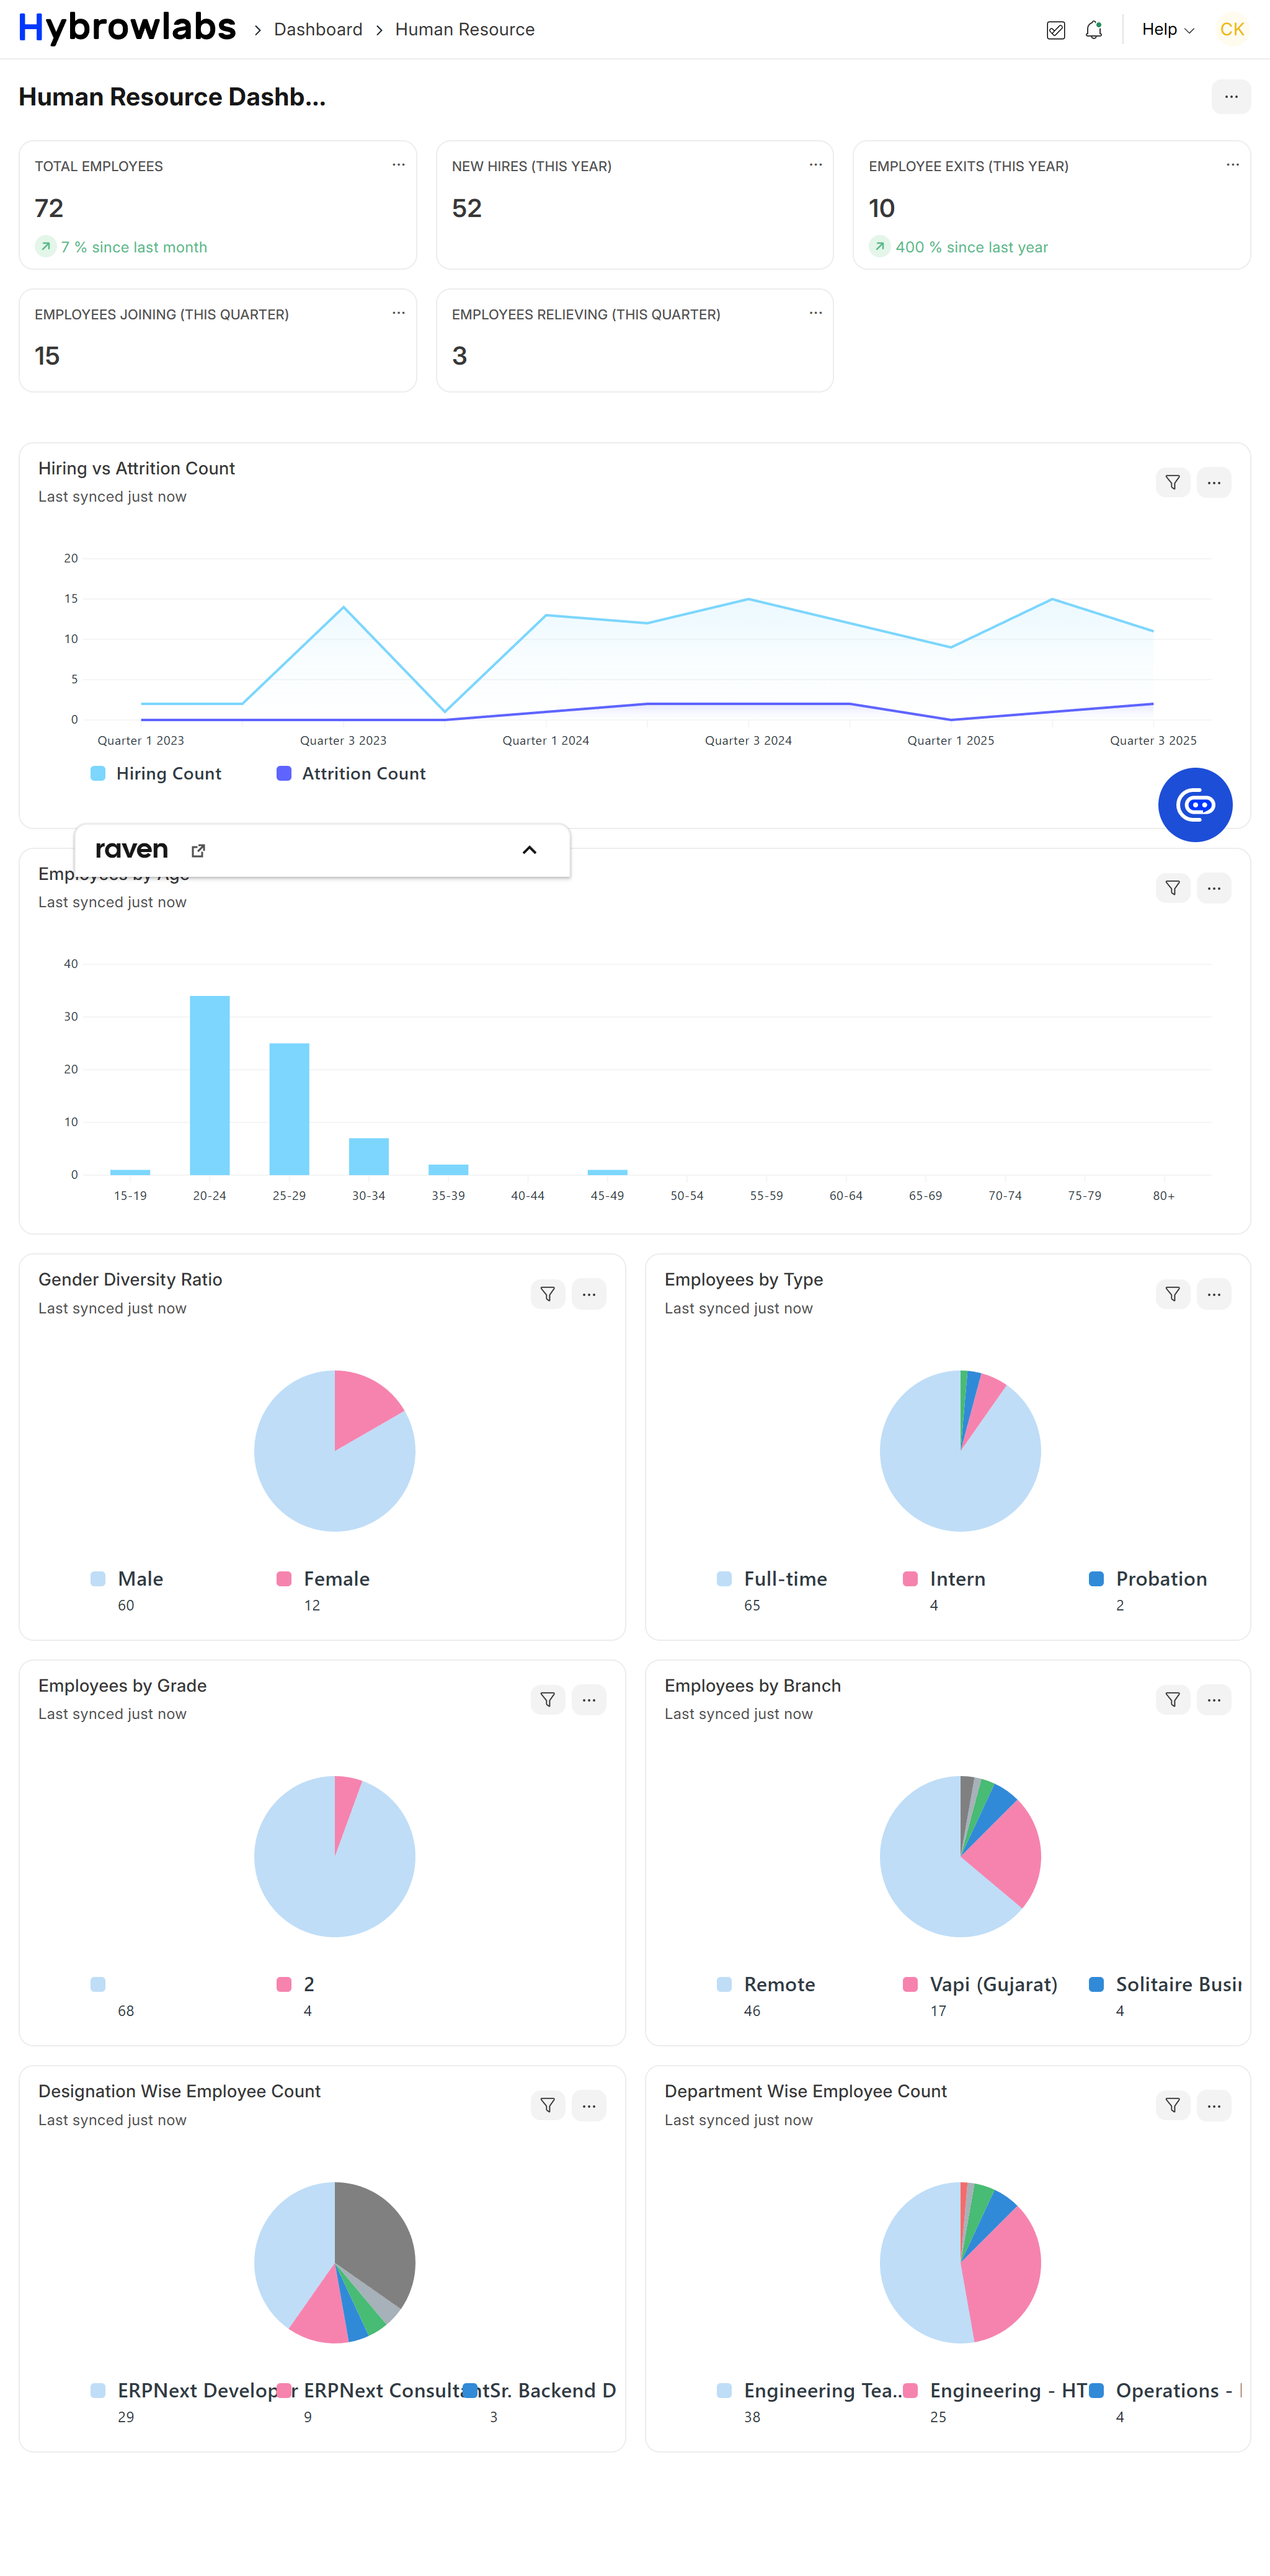Click '7 % since last month' text
1270x2576 pixels.
[x=134, y=247]
